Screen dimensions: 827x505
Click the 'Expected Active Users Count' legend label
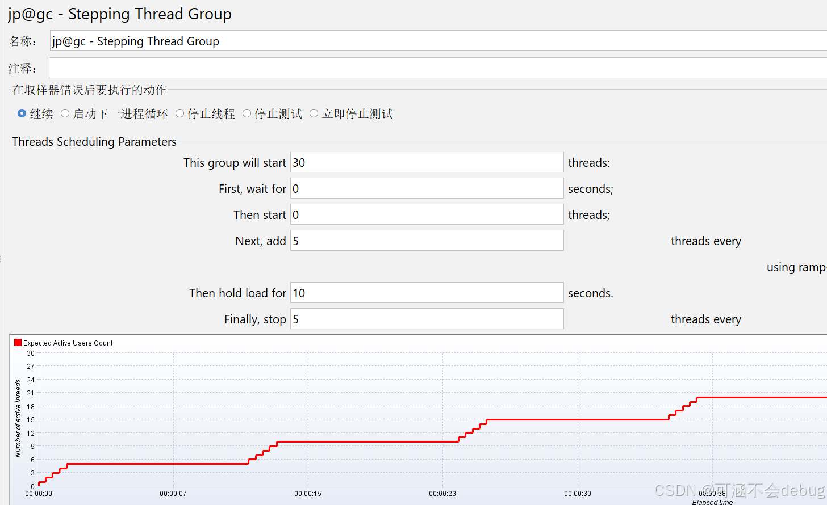[x=68, y=343]
